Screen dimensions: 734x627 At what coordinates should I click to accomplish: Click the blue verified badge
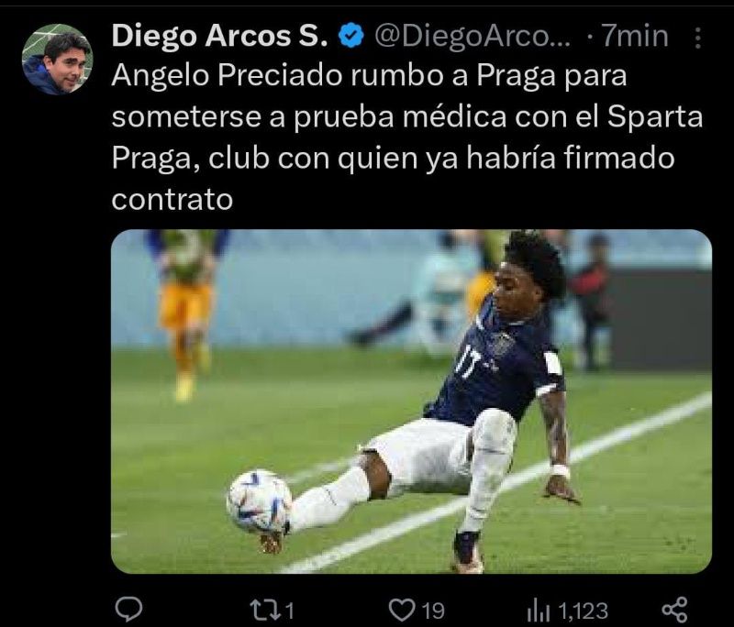tap(351, 37)
